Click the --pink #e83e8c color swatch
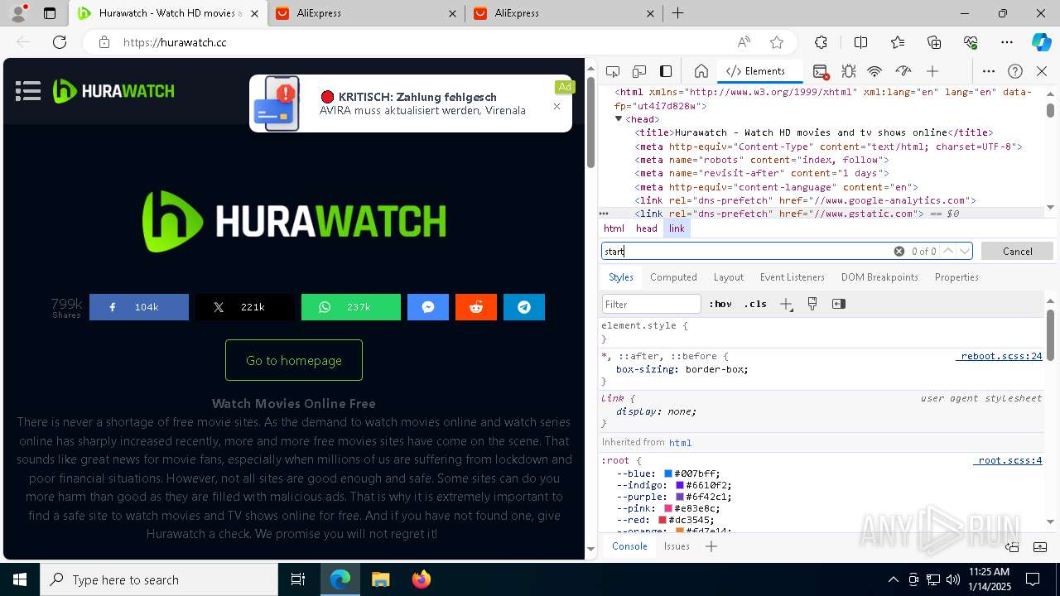 (668, 508)
